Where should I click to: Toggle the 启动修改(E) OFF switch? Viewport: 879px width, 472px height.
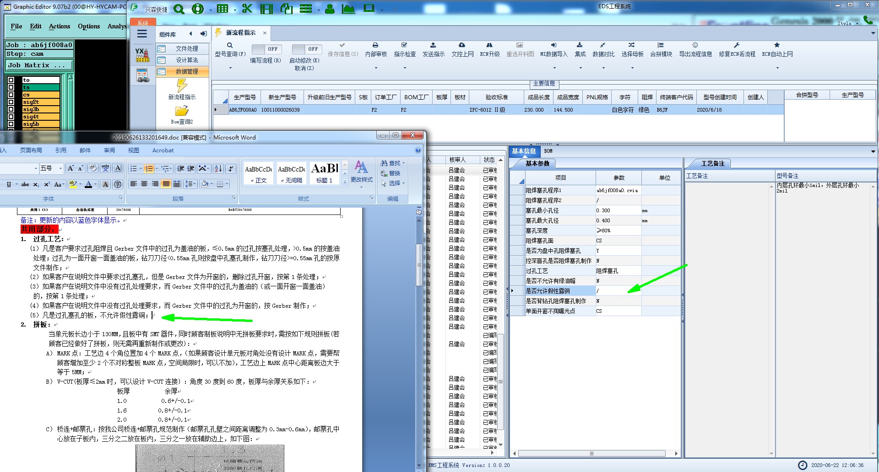(307, 49)
